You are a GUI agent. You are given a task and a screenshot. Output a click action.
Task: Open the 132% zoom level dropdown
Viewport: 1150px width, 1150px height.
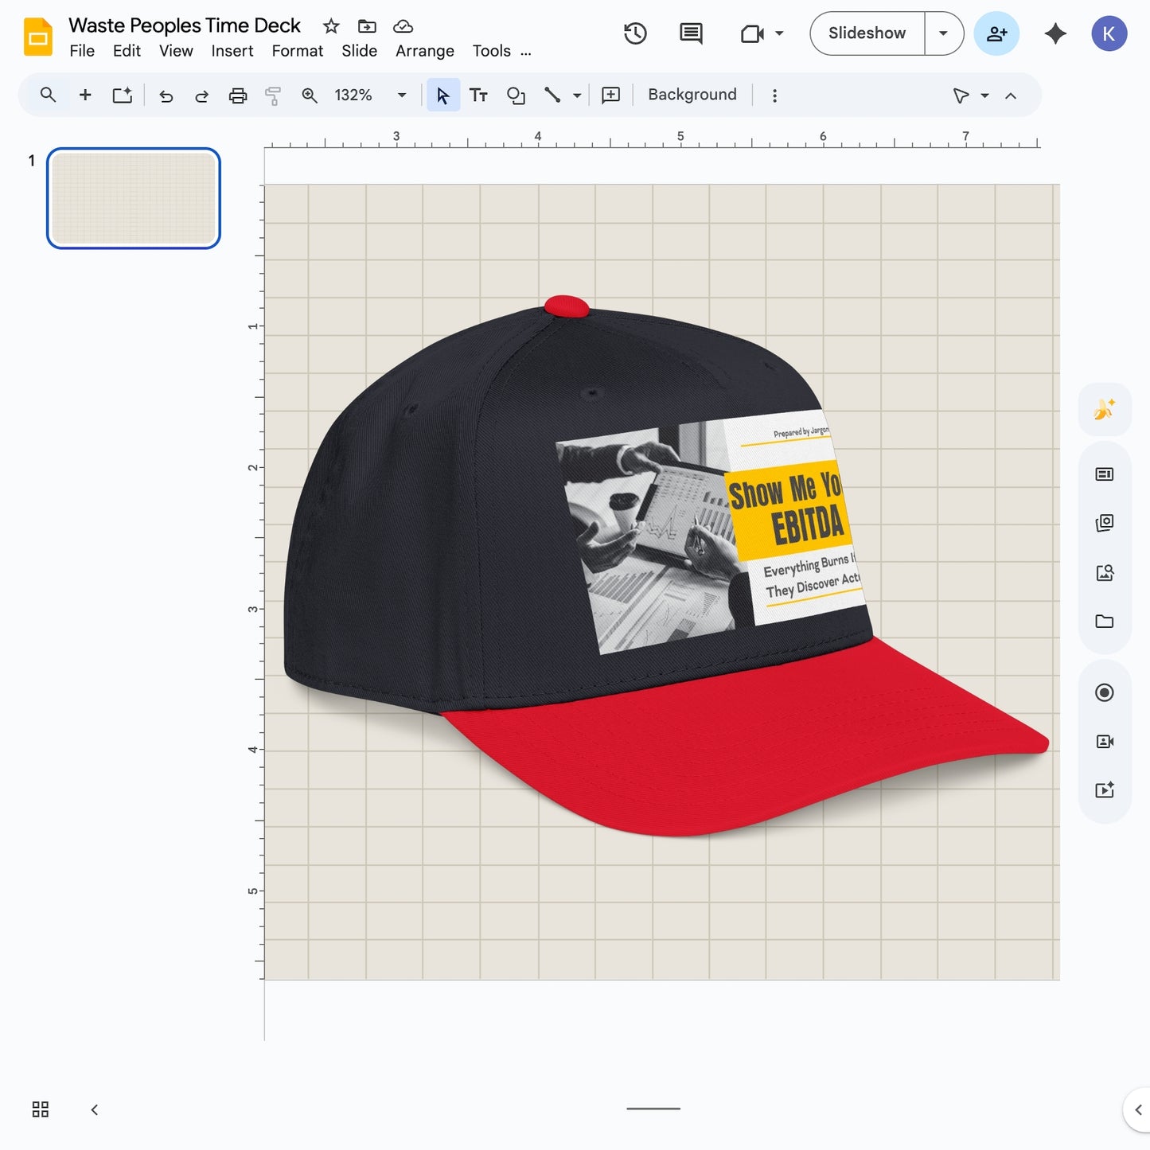point(370,96)
